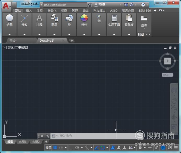Switch to the 输出 (Output) ribbon tab
181x153 pixels.
coord(86,11)
